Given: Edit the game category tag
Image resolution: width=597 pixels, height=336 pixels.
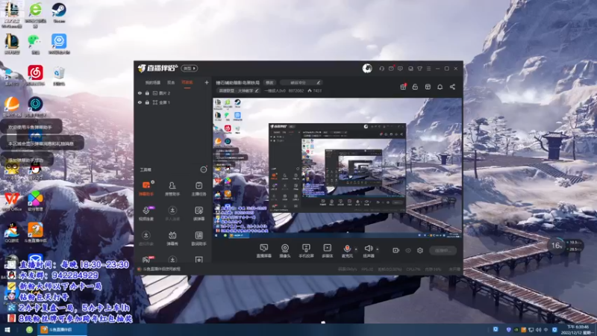Looking at the screenshot, I should [x=238, y=90].
